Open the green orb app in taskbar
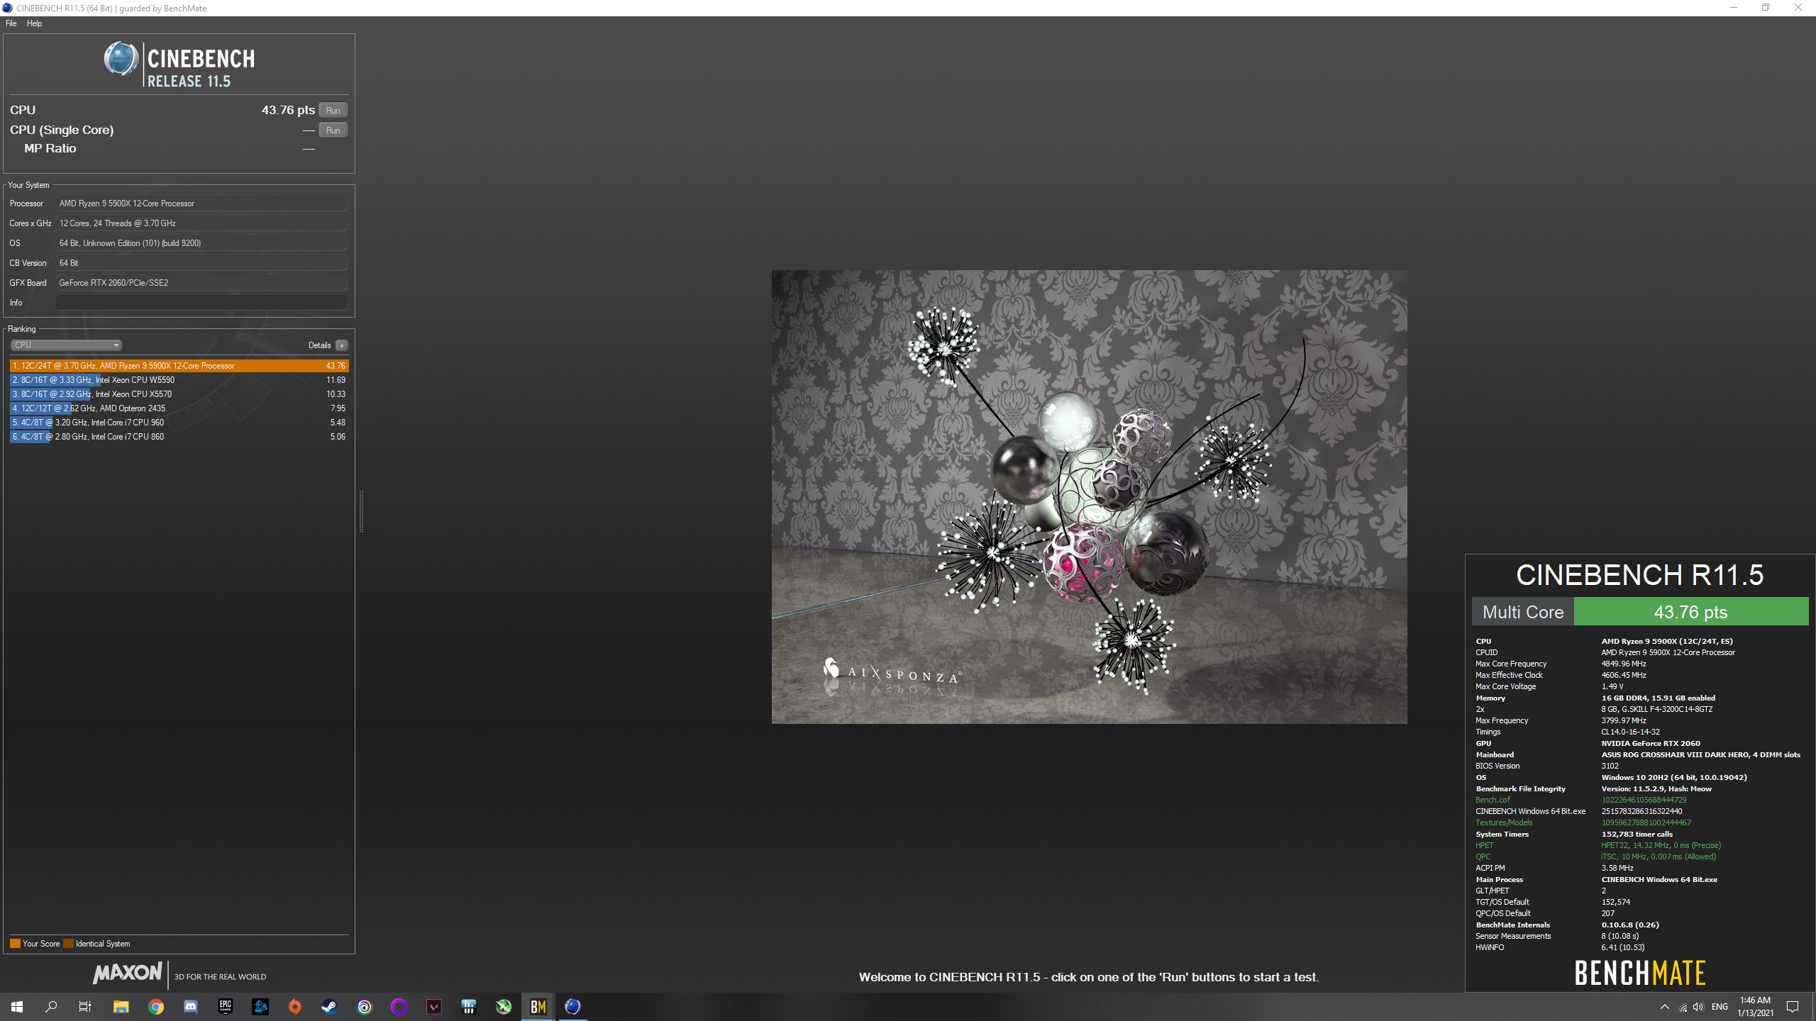Screen dimensions: 1816x1021 click(504, 1007)
